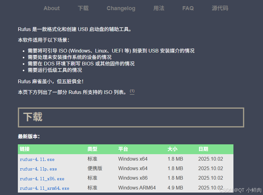
Task: Click the 4.9 MB size cell
Action: pos(175,188)
